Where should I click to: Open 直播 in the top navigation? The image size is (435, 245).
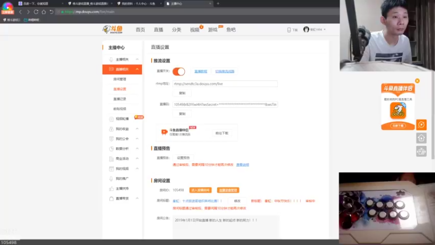(x=158, y=30)
